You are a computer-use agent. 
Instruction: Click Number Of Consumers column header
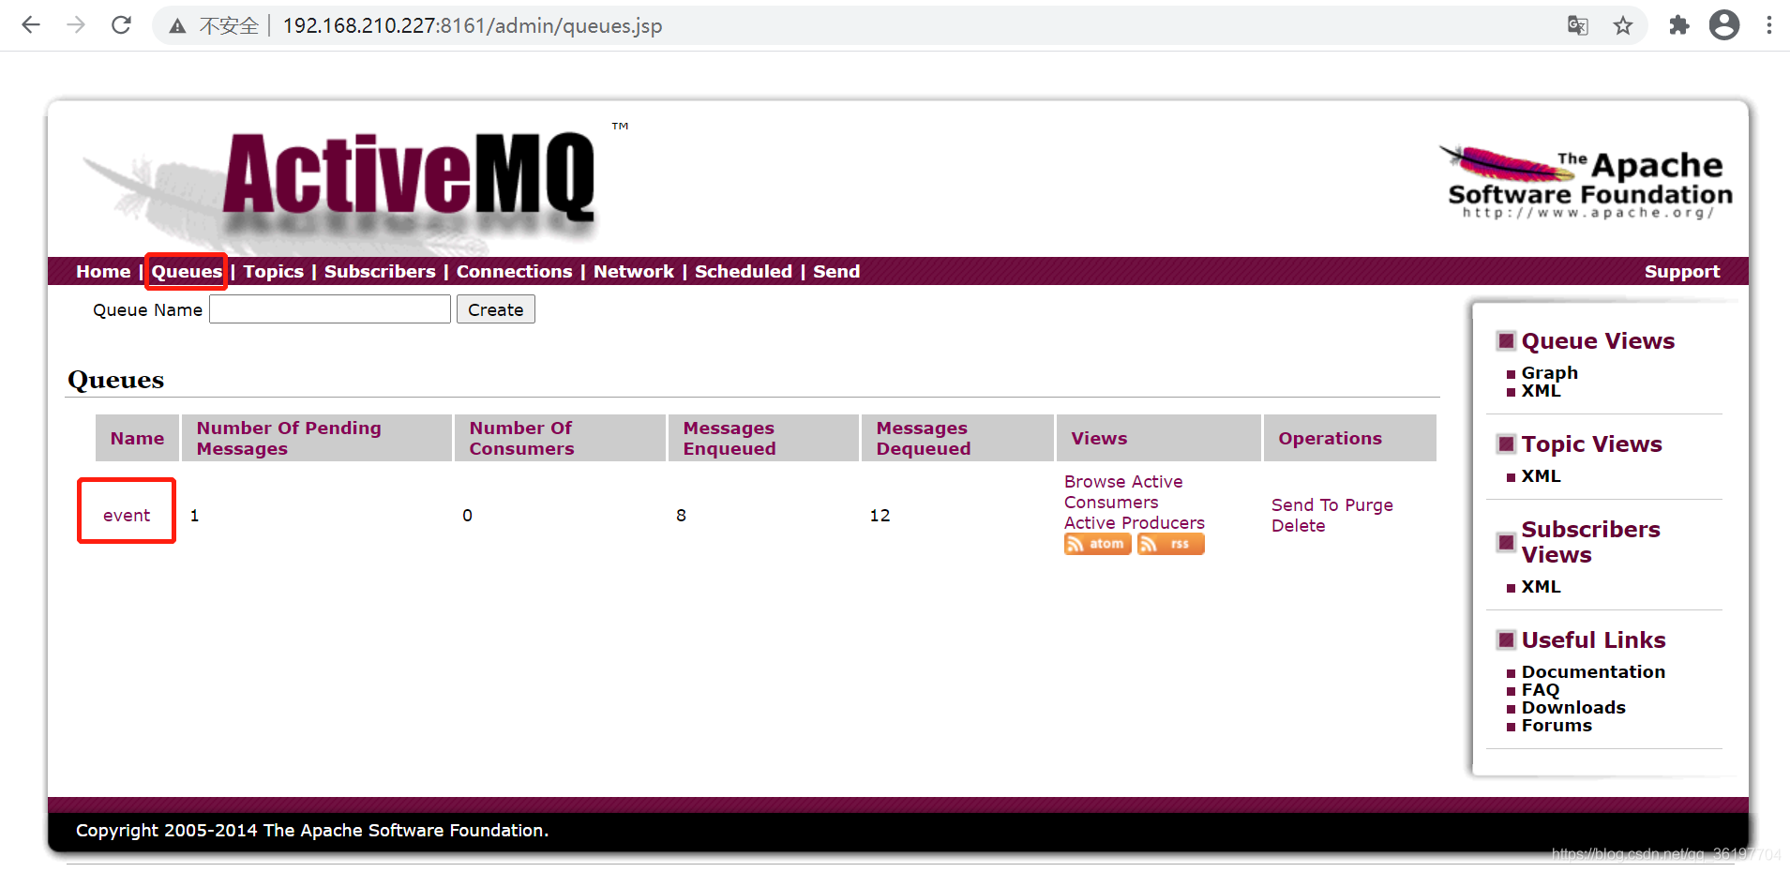pyautogui.click(x=560, y=438)
